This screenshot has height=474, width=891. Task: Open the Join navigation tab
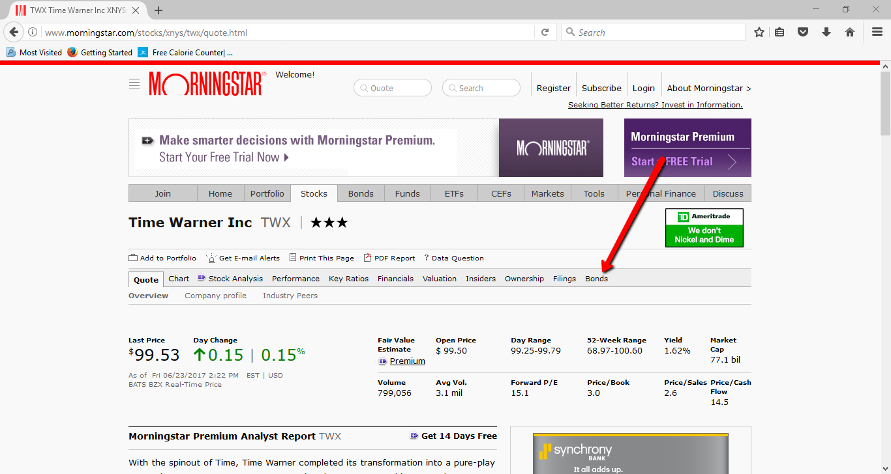coord(162,193)
